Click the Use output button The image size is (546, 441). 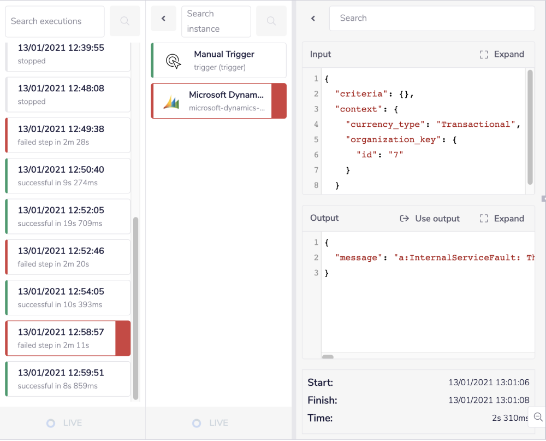430,218
